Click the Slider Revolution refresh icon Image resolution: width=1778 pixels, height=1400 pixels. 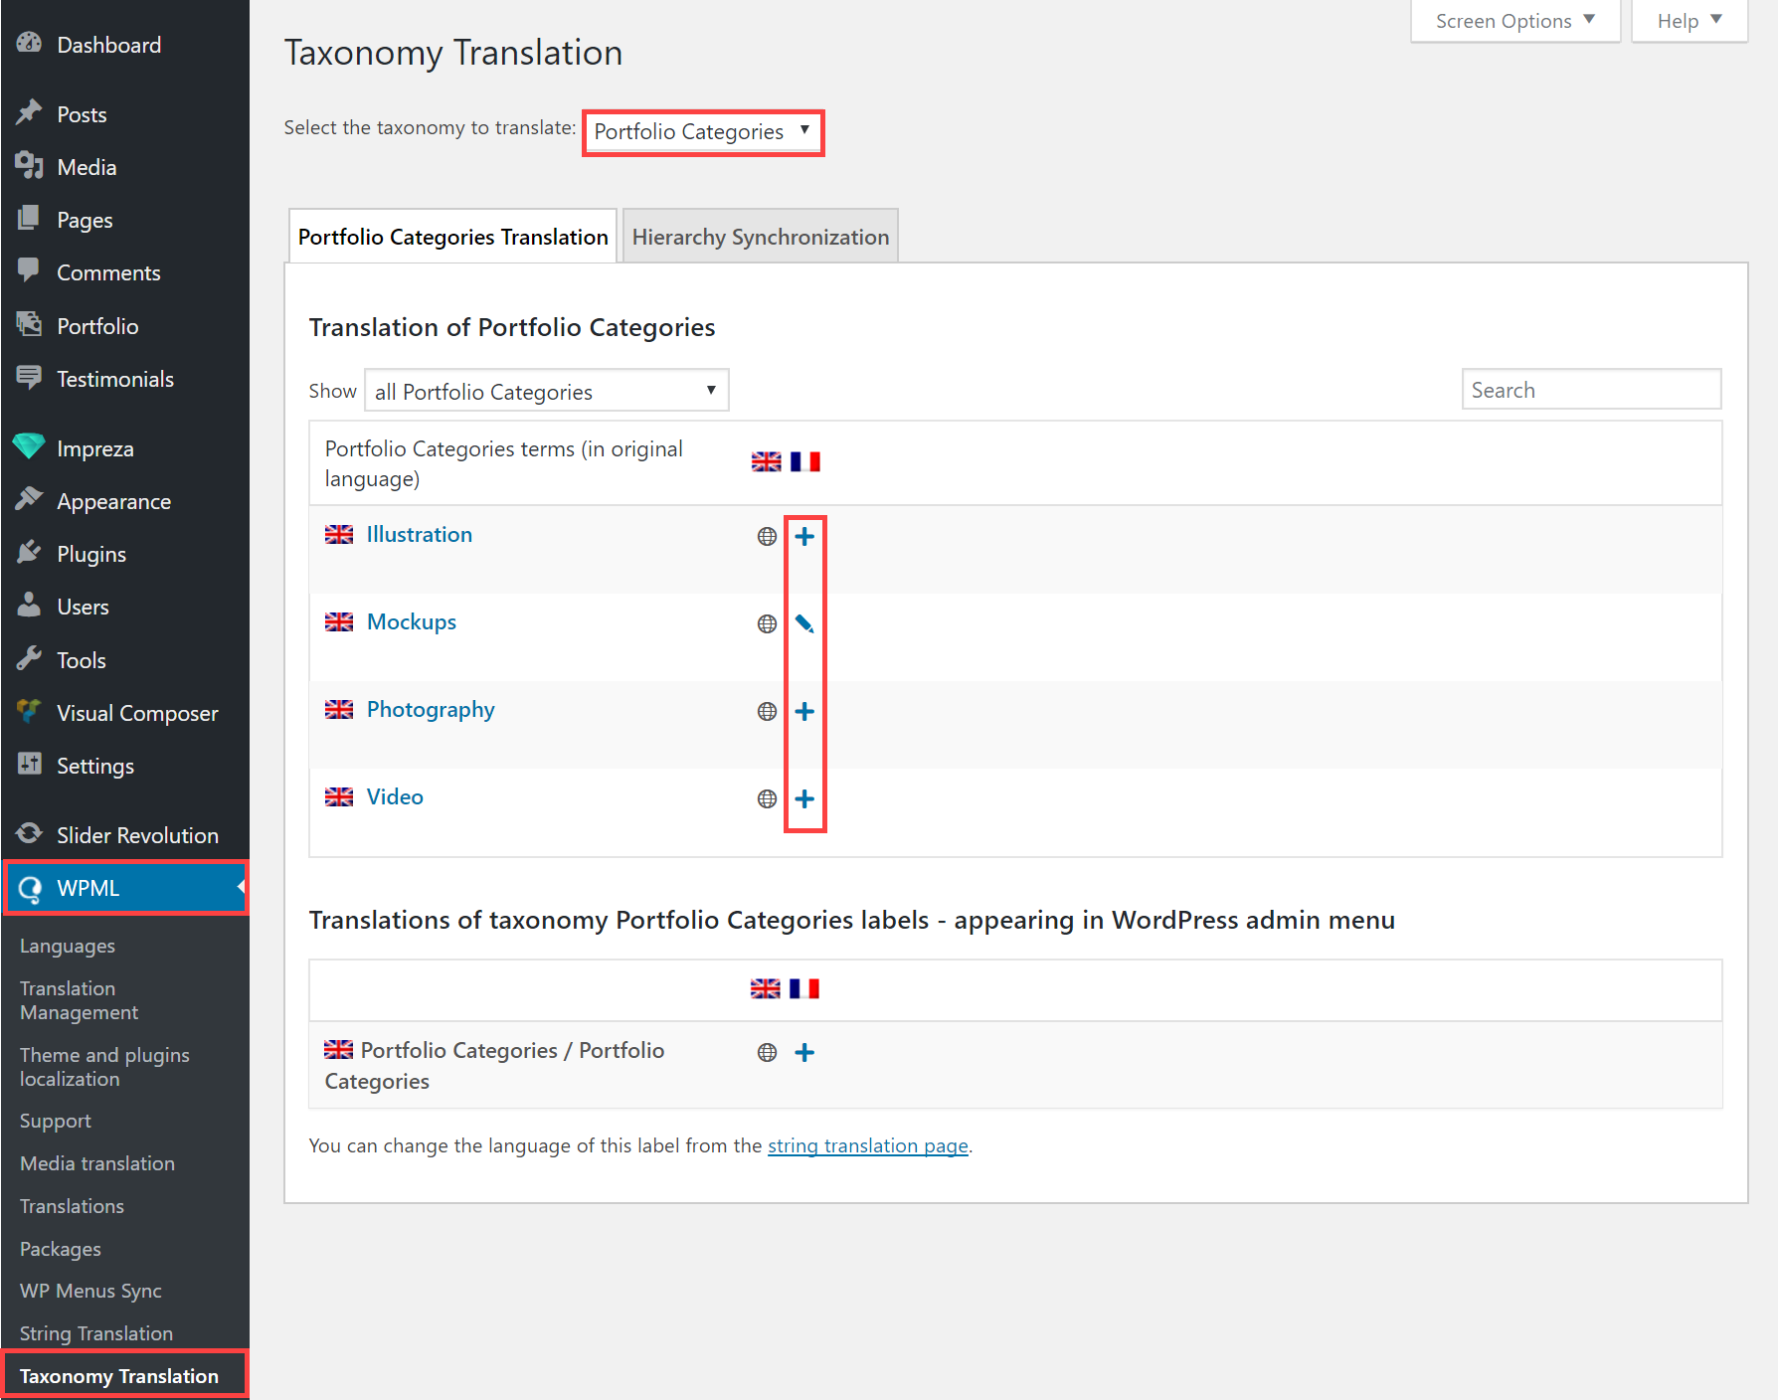[x=29, y=833]
